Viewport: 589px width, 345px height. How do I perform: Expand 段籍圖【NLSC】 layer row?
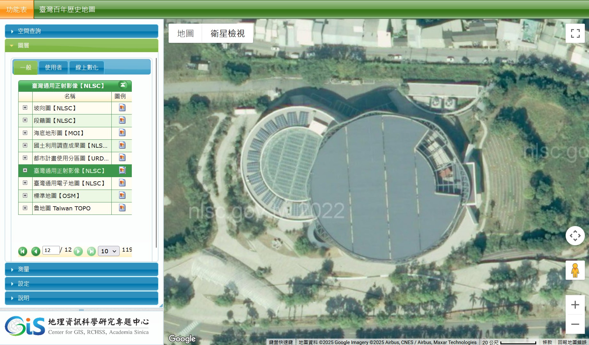pos(25,120)
